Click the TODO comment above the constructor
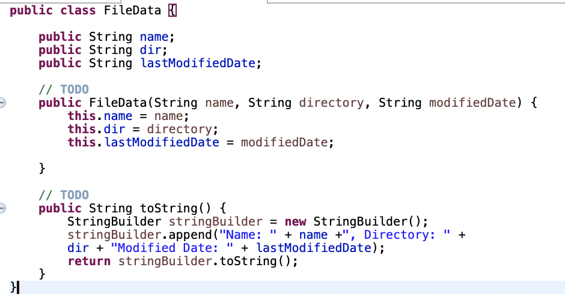 coord(64,89)
